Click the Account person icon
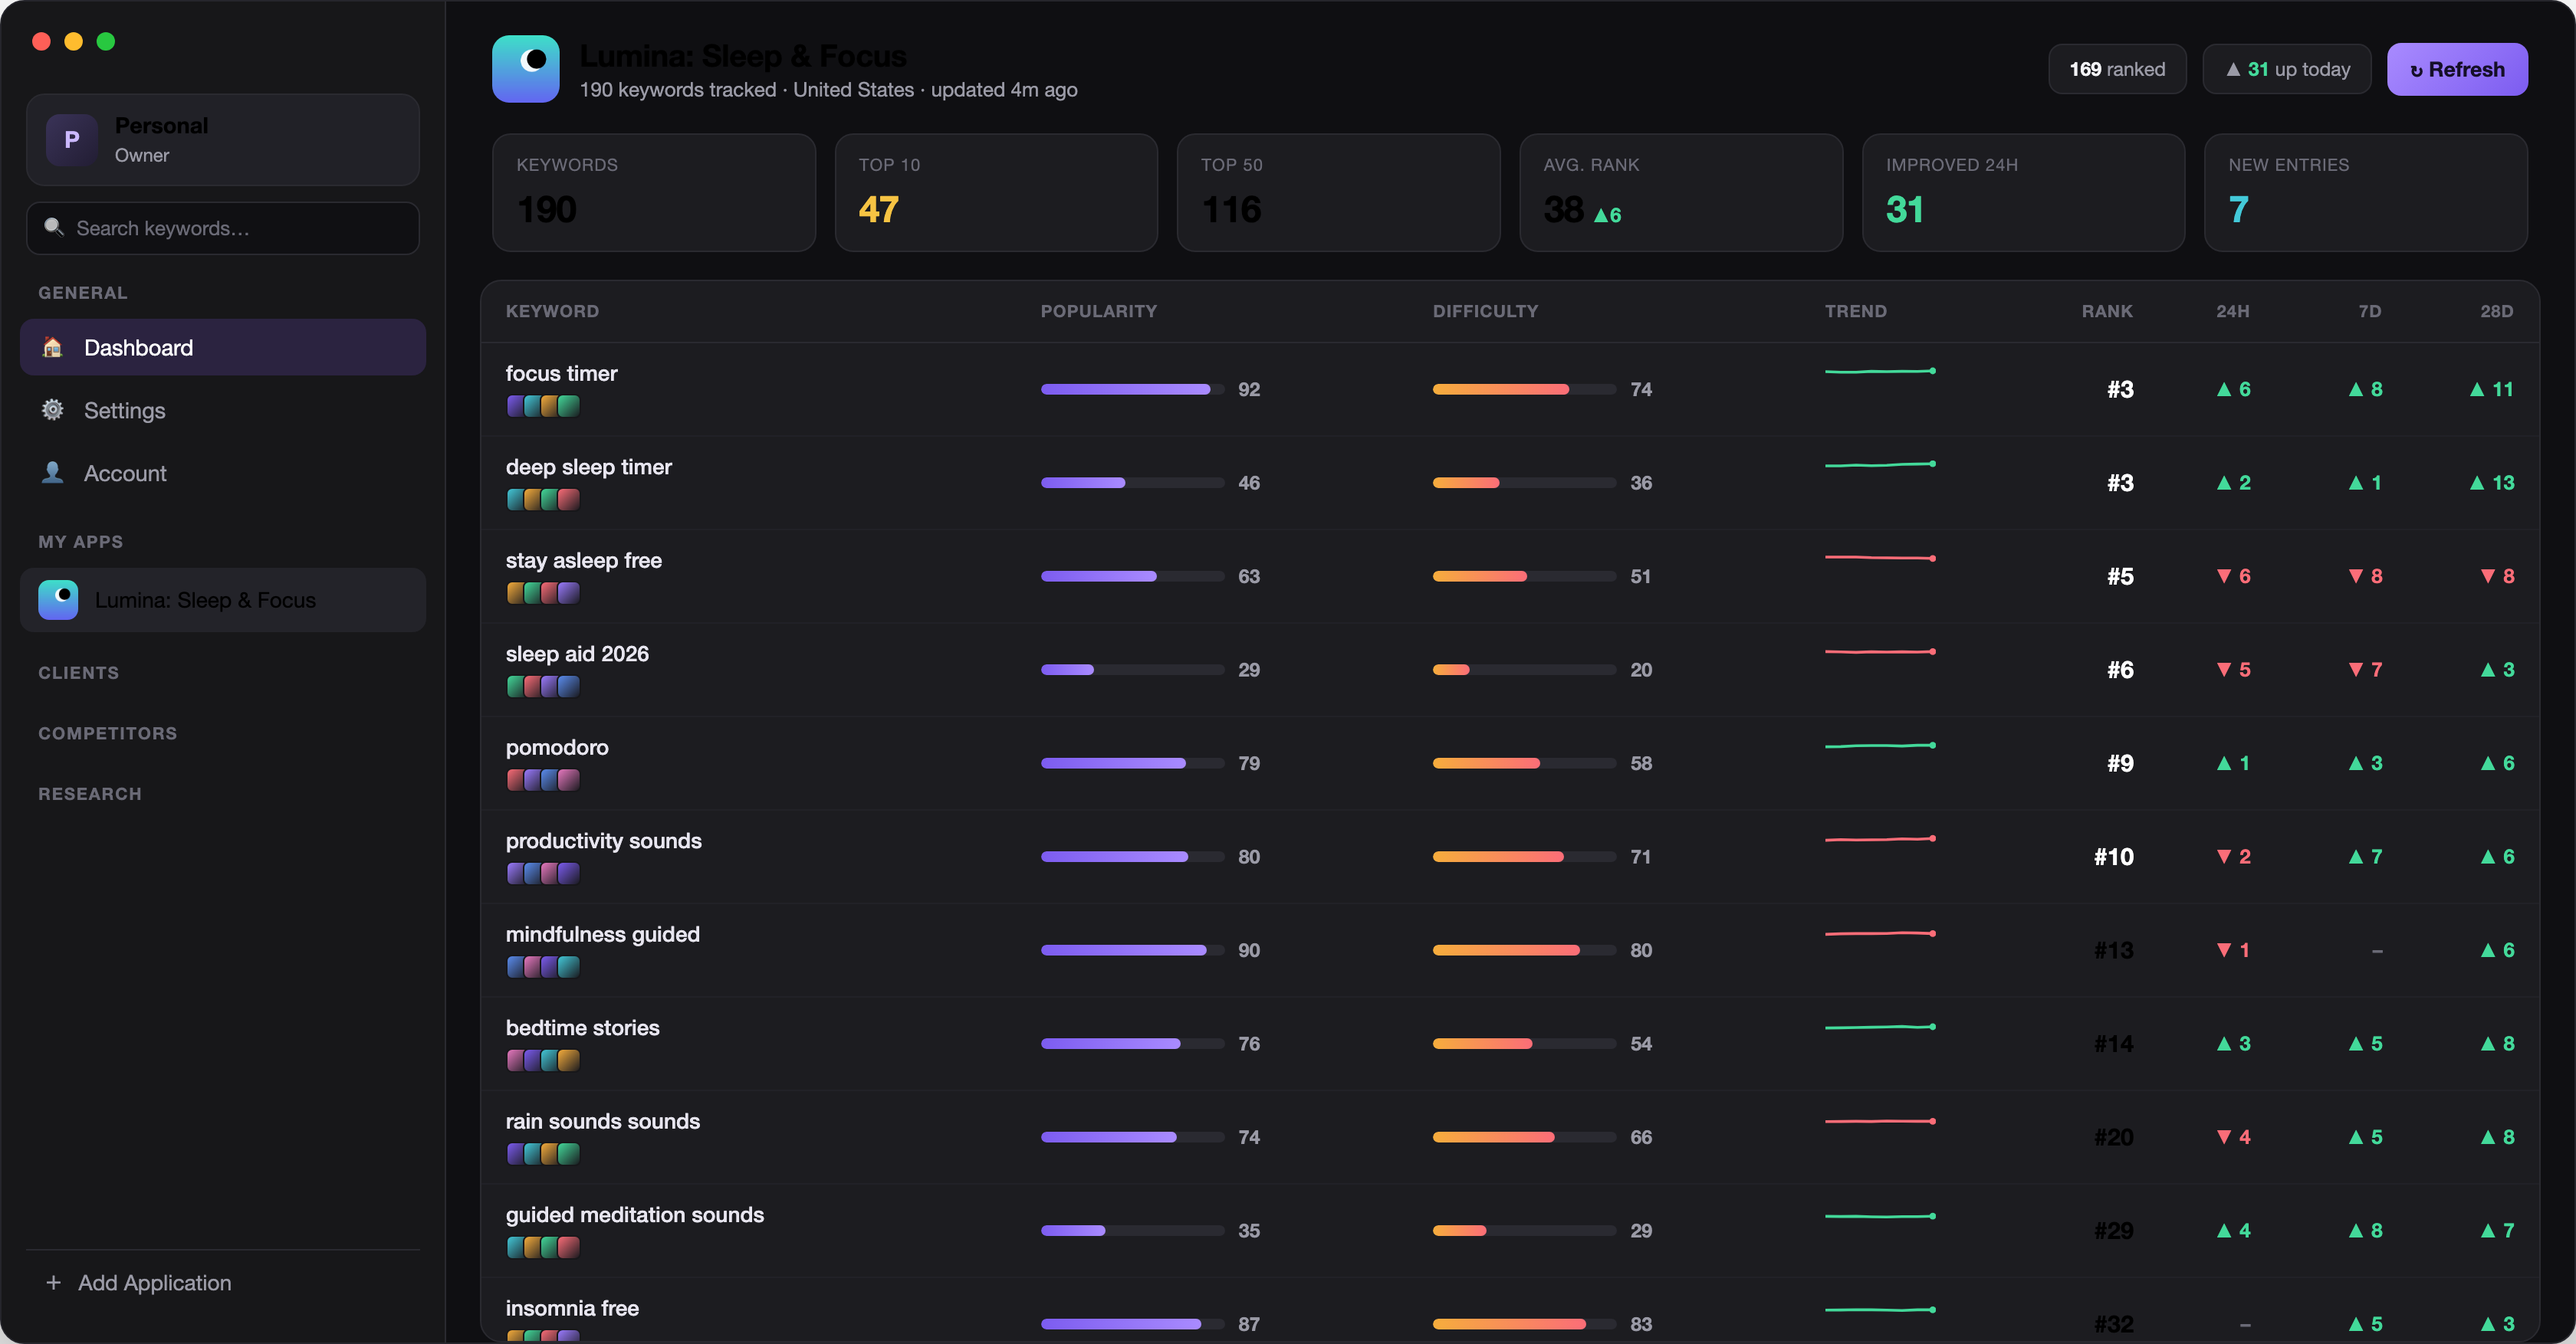Screen dimensions: 2576x1344 (x=53, y=473)
